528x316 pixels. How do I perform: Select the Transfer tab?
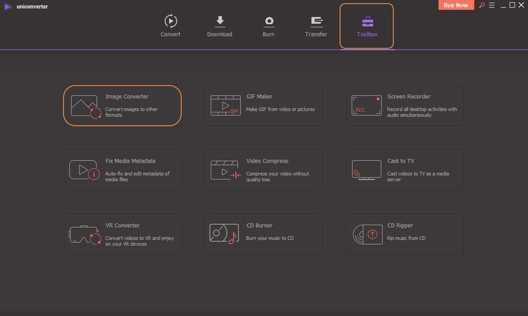[x=316, y=26]
